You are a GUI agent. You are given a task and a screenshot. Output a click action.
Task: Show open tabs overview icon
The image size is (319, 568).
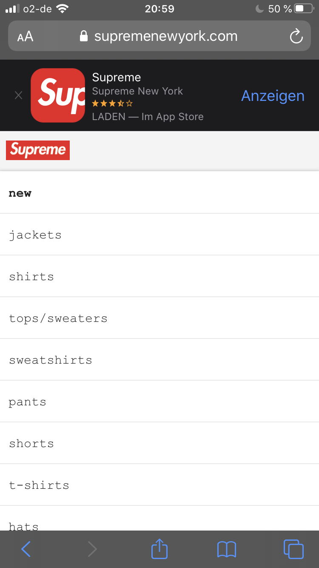click(x=293, y=549)
